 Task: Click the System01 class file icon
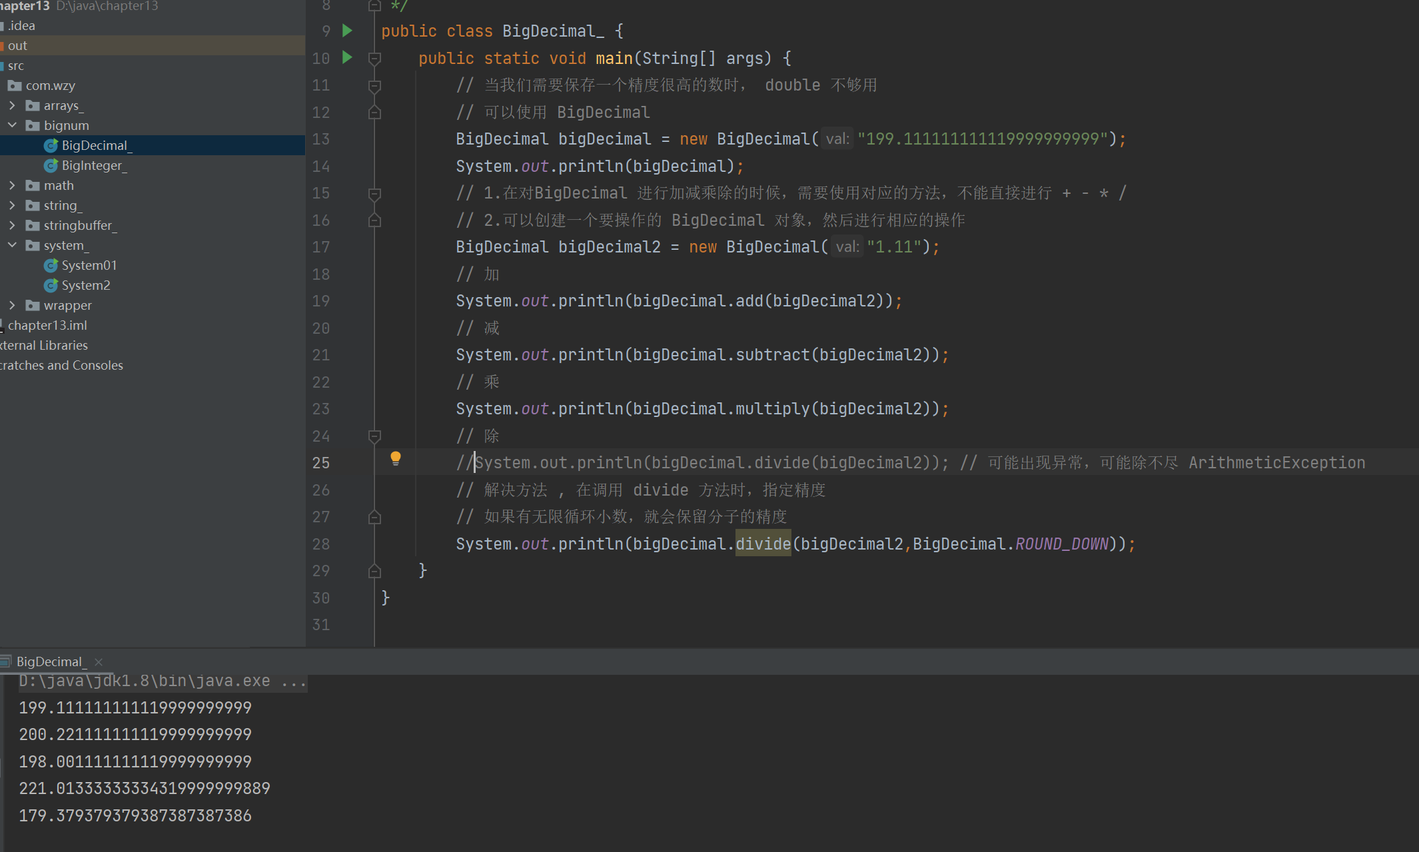point(51,265)
